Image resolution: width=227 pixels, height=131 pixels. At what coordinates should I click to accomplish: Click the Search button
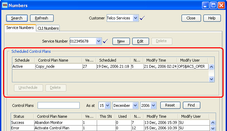17,18
